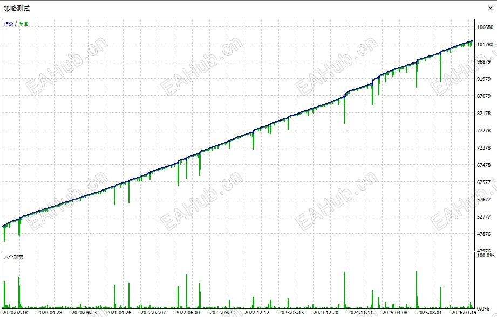Click the 101780 axis value

pos(485,44)
